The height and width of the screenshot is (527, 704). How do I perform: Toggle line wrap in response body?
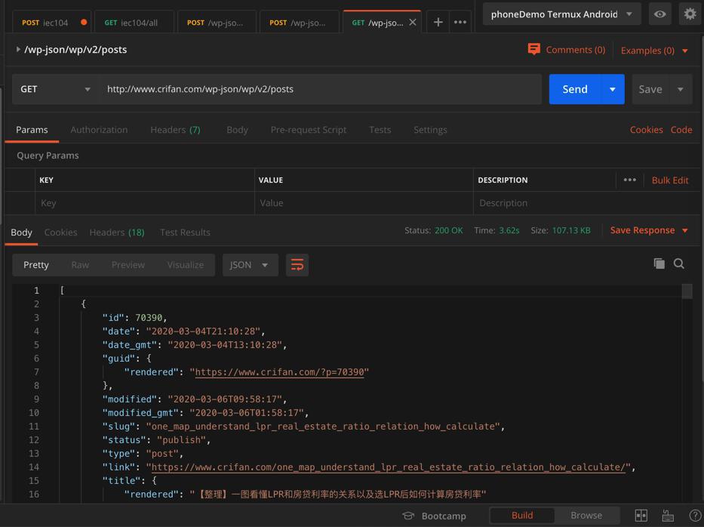(297, 265)
